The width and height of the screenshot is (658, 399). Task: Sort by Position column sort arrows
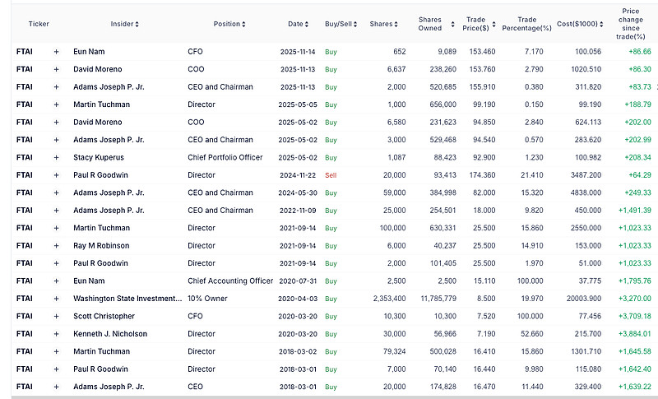coord(244,25)
